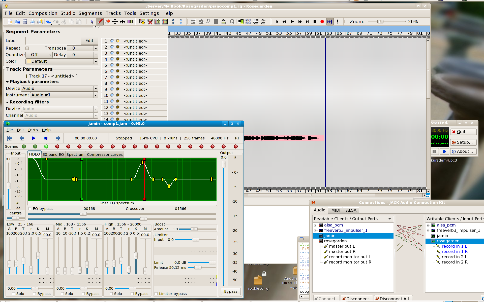Click the Edit button next to Label
The height and width of the screenshot is (302, 484).
tap(89, 41)
